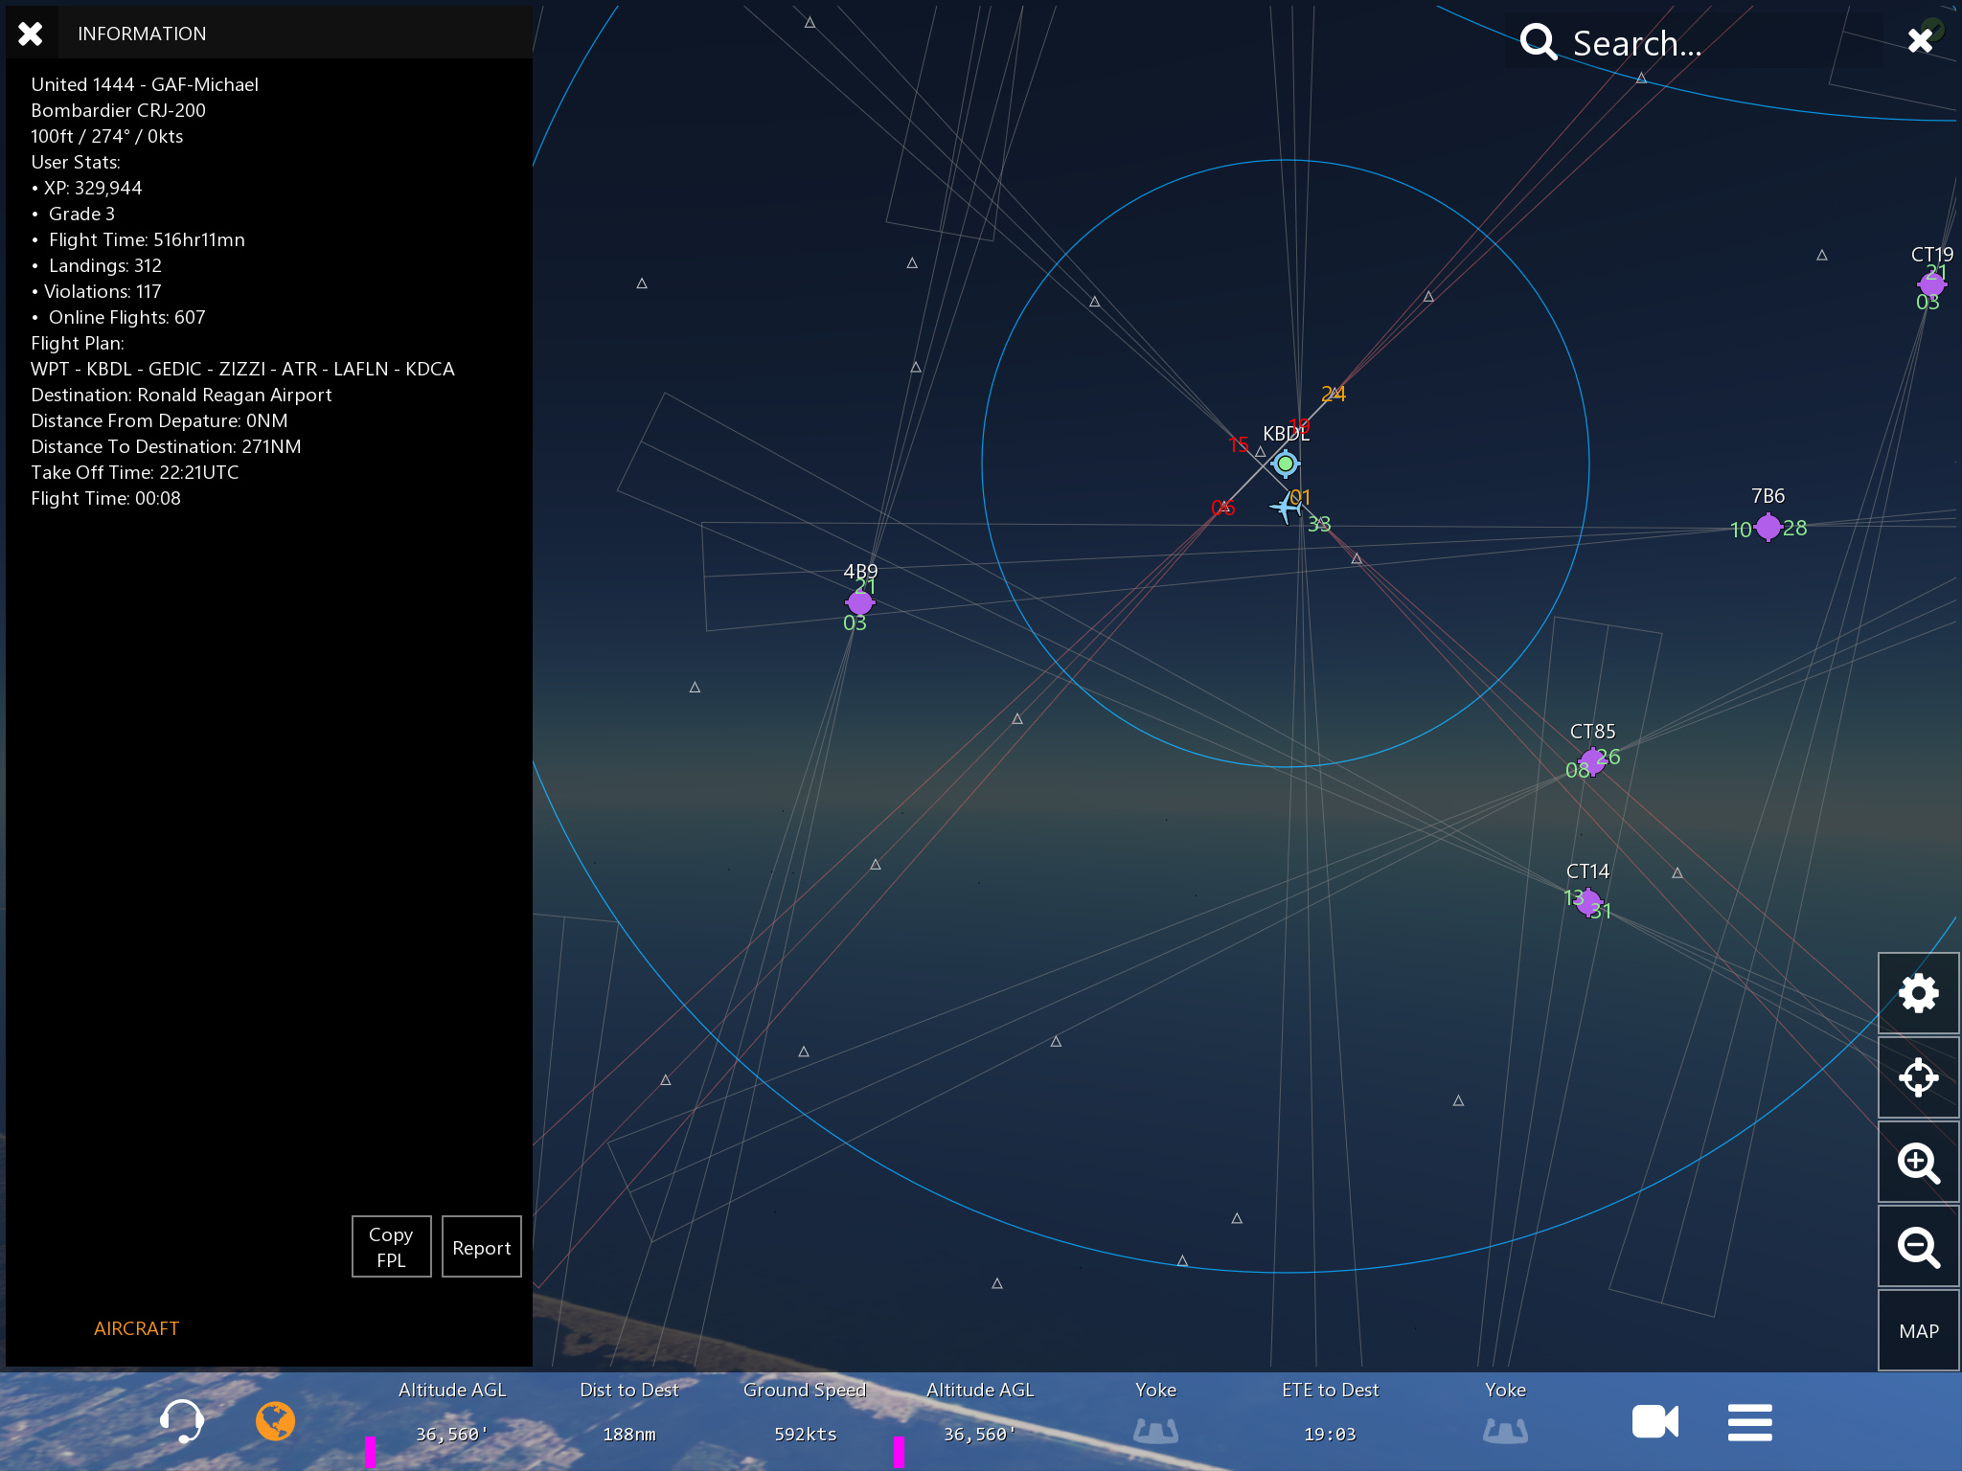Click the search magnifier icon
This screenshot has height=1471, width=1962.
1539,42
